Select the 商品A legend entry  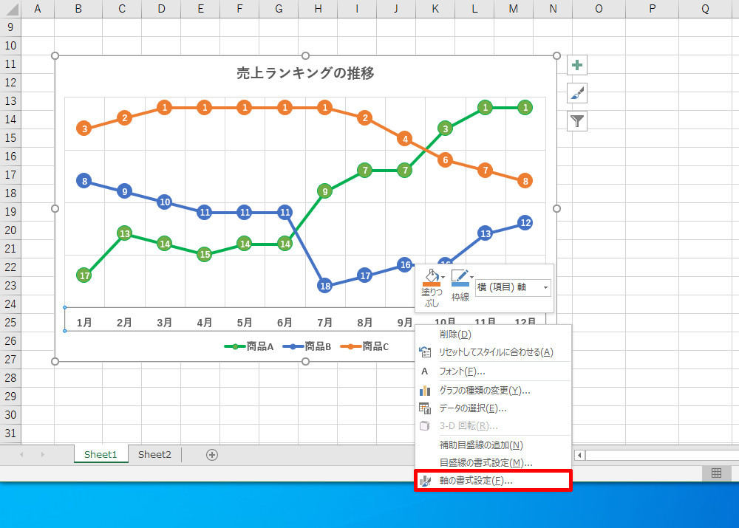click(x=249, y=346)
